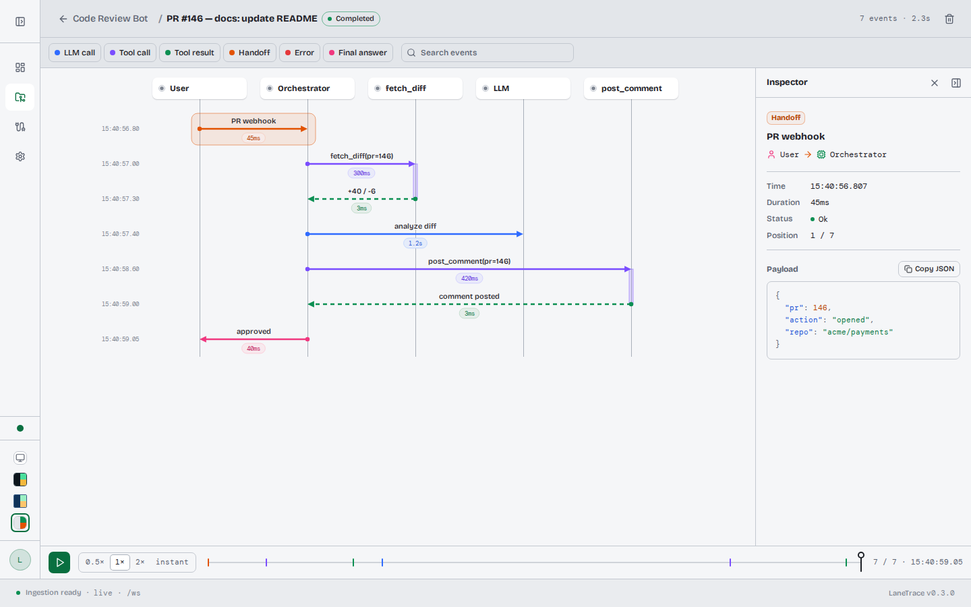Click the timeline playhead handle
This screenshot has width=971, height=607.
point(861,556)
